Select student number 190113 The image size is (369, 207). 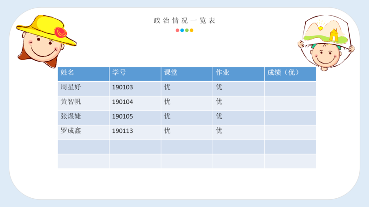135,132
